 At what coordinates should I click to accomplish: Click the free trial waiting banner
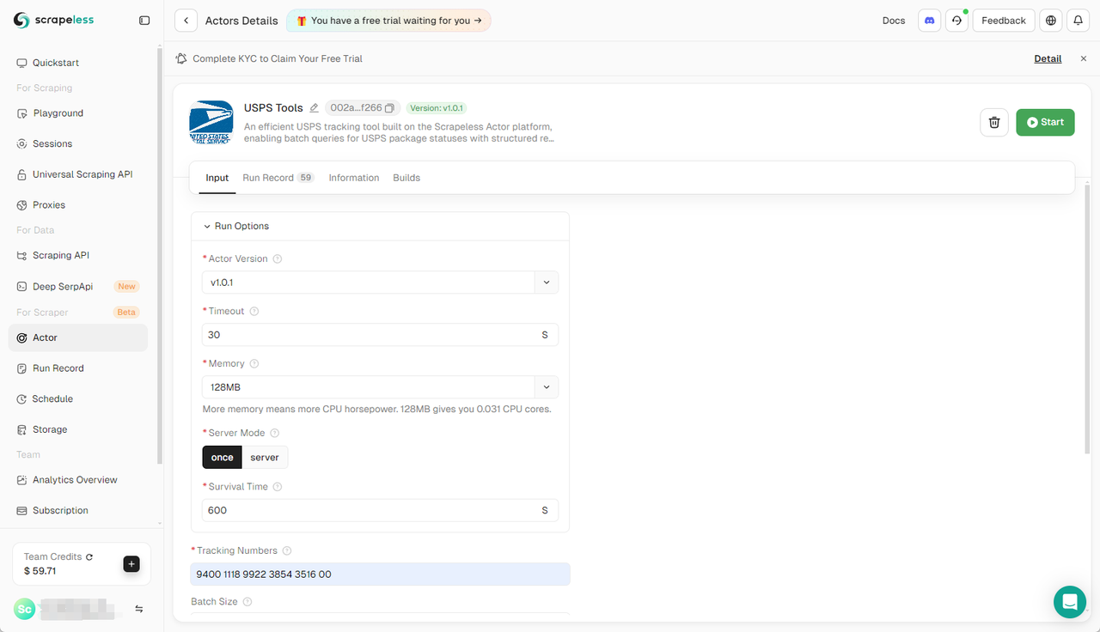point(388,21)
